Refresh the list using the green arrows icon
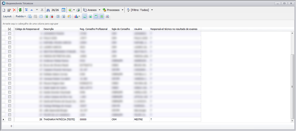 coord(20,10)
